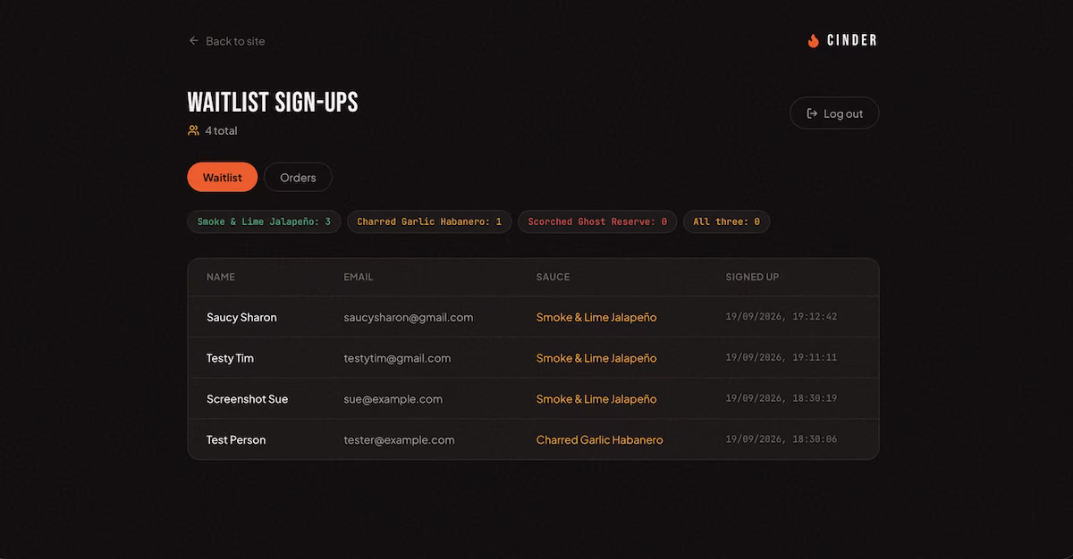Click the SAUCE column header

[553, 277]
